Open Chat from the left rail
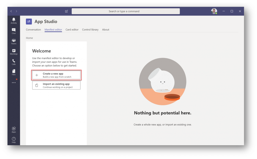Image resolution: width=257 pixels, height=159 pixels. (x=14, y=31)
